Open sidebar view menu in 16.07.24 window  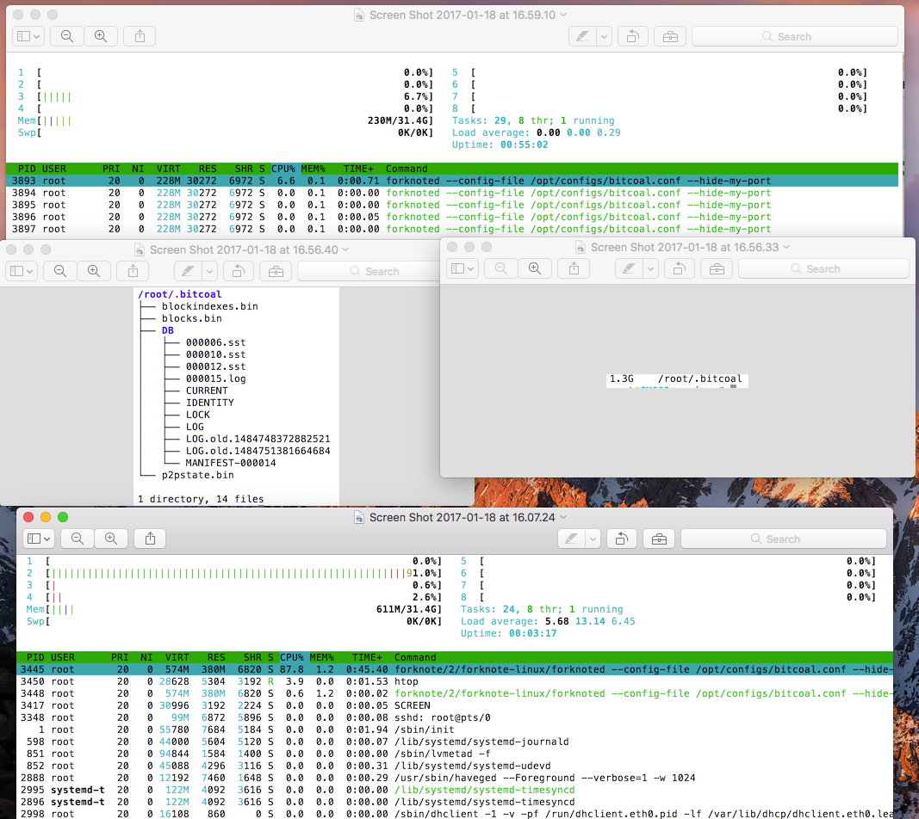[39, 539]
